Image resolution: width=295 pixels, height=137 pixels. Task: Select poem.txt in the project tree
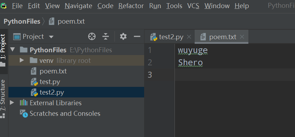[x=76, y=71]
